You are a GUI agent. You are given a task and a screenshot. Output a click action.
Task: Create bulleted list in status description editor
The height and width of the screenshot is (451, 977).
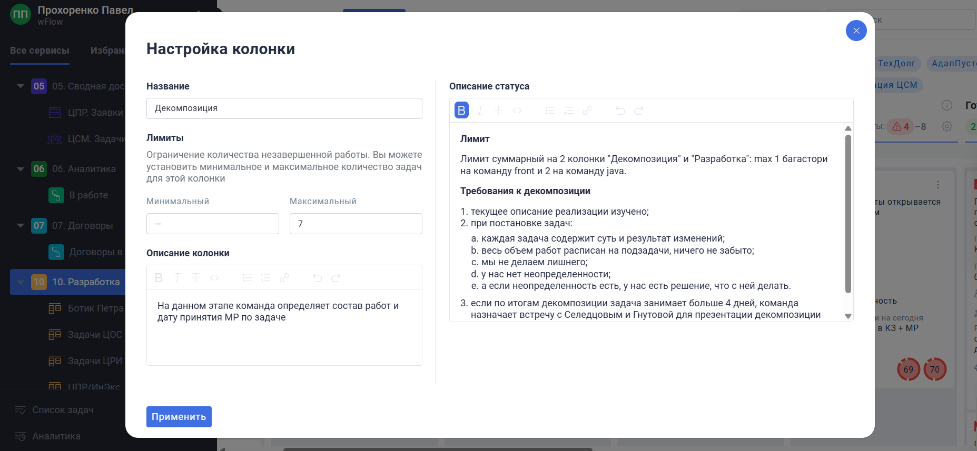pyautogui.click(x=550, y=111)
